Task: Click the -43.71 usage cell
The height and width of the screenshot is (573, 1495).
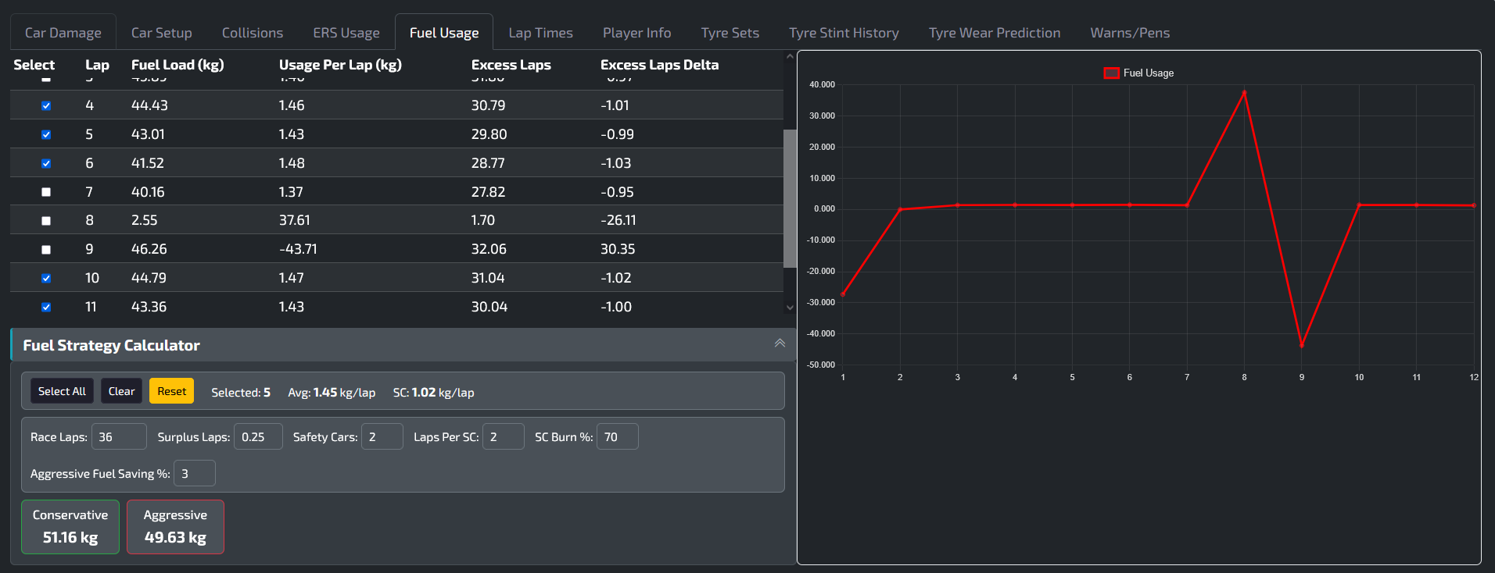Action: point(298,249)
